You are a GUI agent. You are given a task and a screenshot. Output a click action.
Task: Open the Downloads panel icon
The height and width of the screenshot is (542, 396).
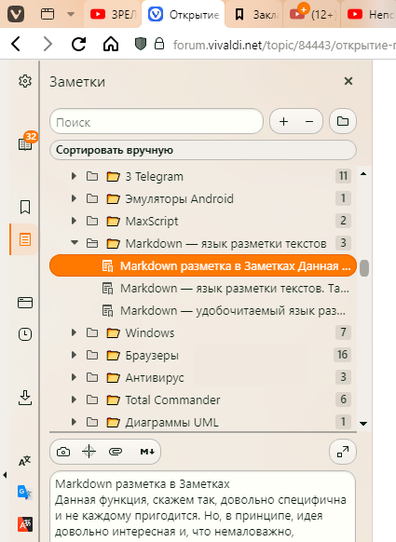25,398
